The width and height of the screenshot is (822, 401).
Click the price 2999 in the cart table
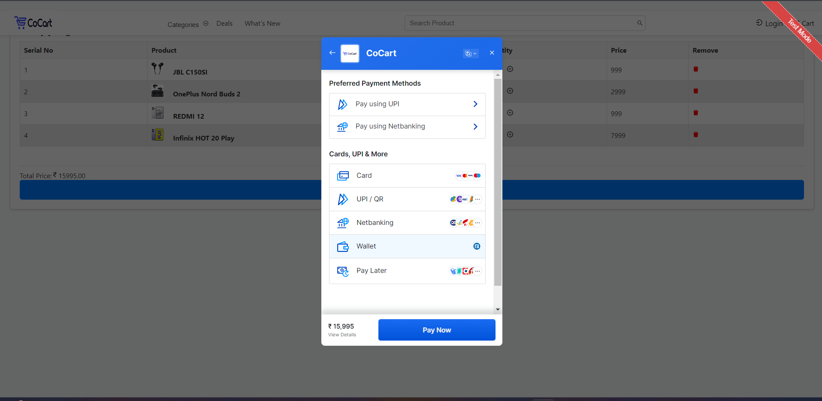click(618, 92)
